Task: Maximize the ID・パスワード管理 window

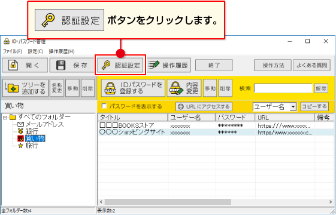Action: click(x=307, y=41)
